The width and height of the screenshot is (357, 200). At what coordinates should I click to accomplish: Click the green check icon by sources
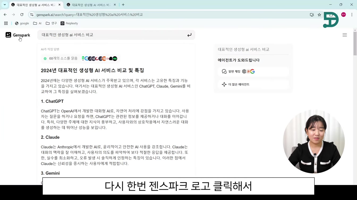coord(45,58)
